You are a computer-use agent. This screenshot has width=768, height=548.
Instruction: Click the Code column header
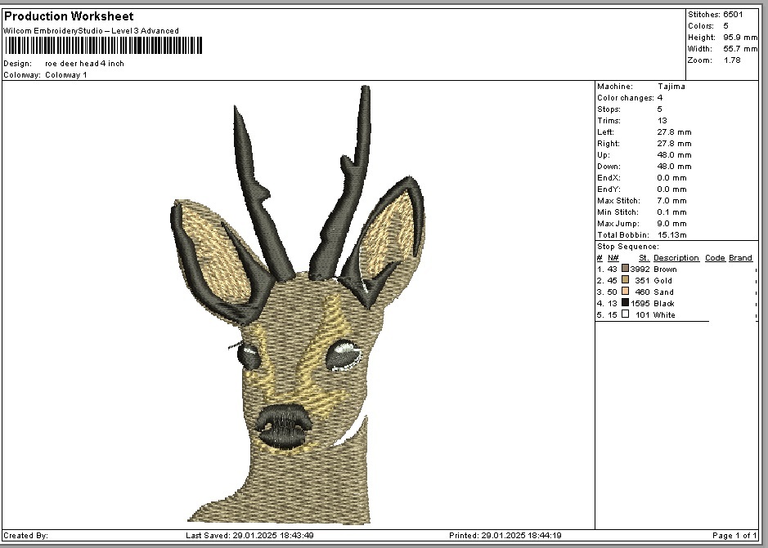[714, 258]
